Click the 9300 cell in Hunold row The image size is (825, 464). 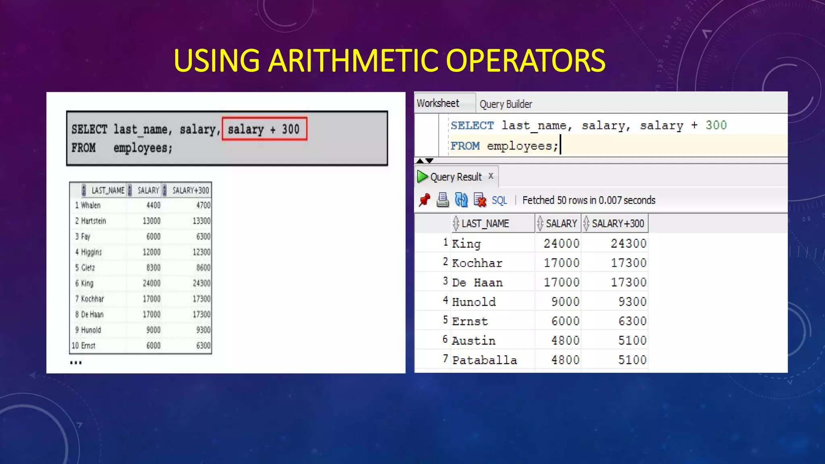(632, 302)
